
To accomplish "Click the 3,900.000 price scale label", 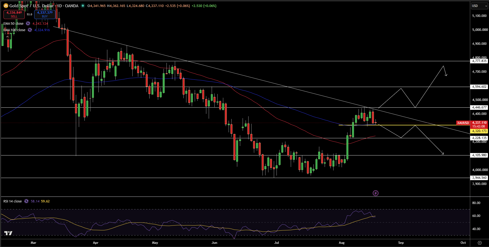I will (x=480, y=184).
